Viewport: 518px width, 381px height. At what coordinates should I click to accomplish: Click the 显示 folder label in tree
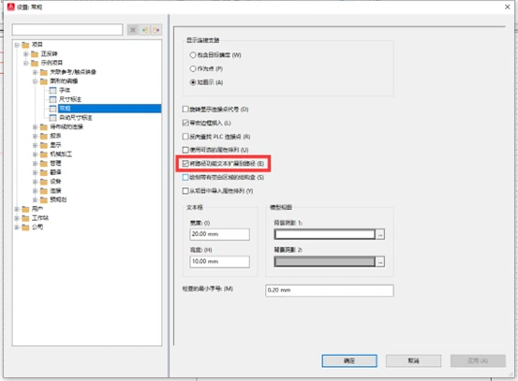click(x=55, y=145)
